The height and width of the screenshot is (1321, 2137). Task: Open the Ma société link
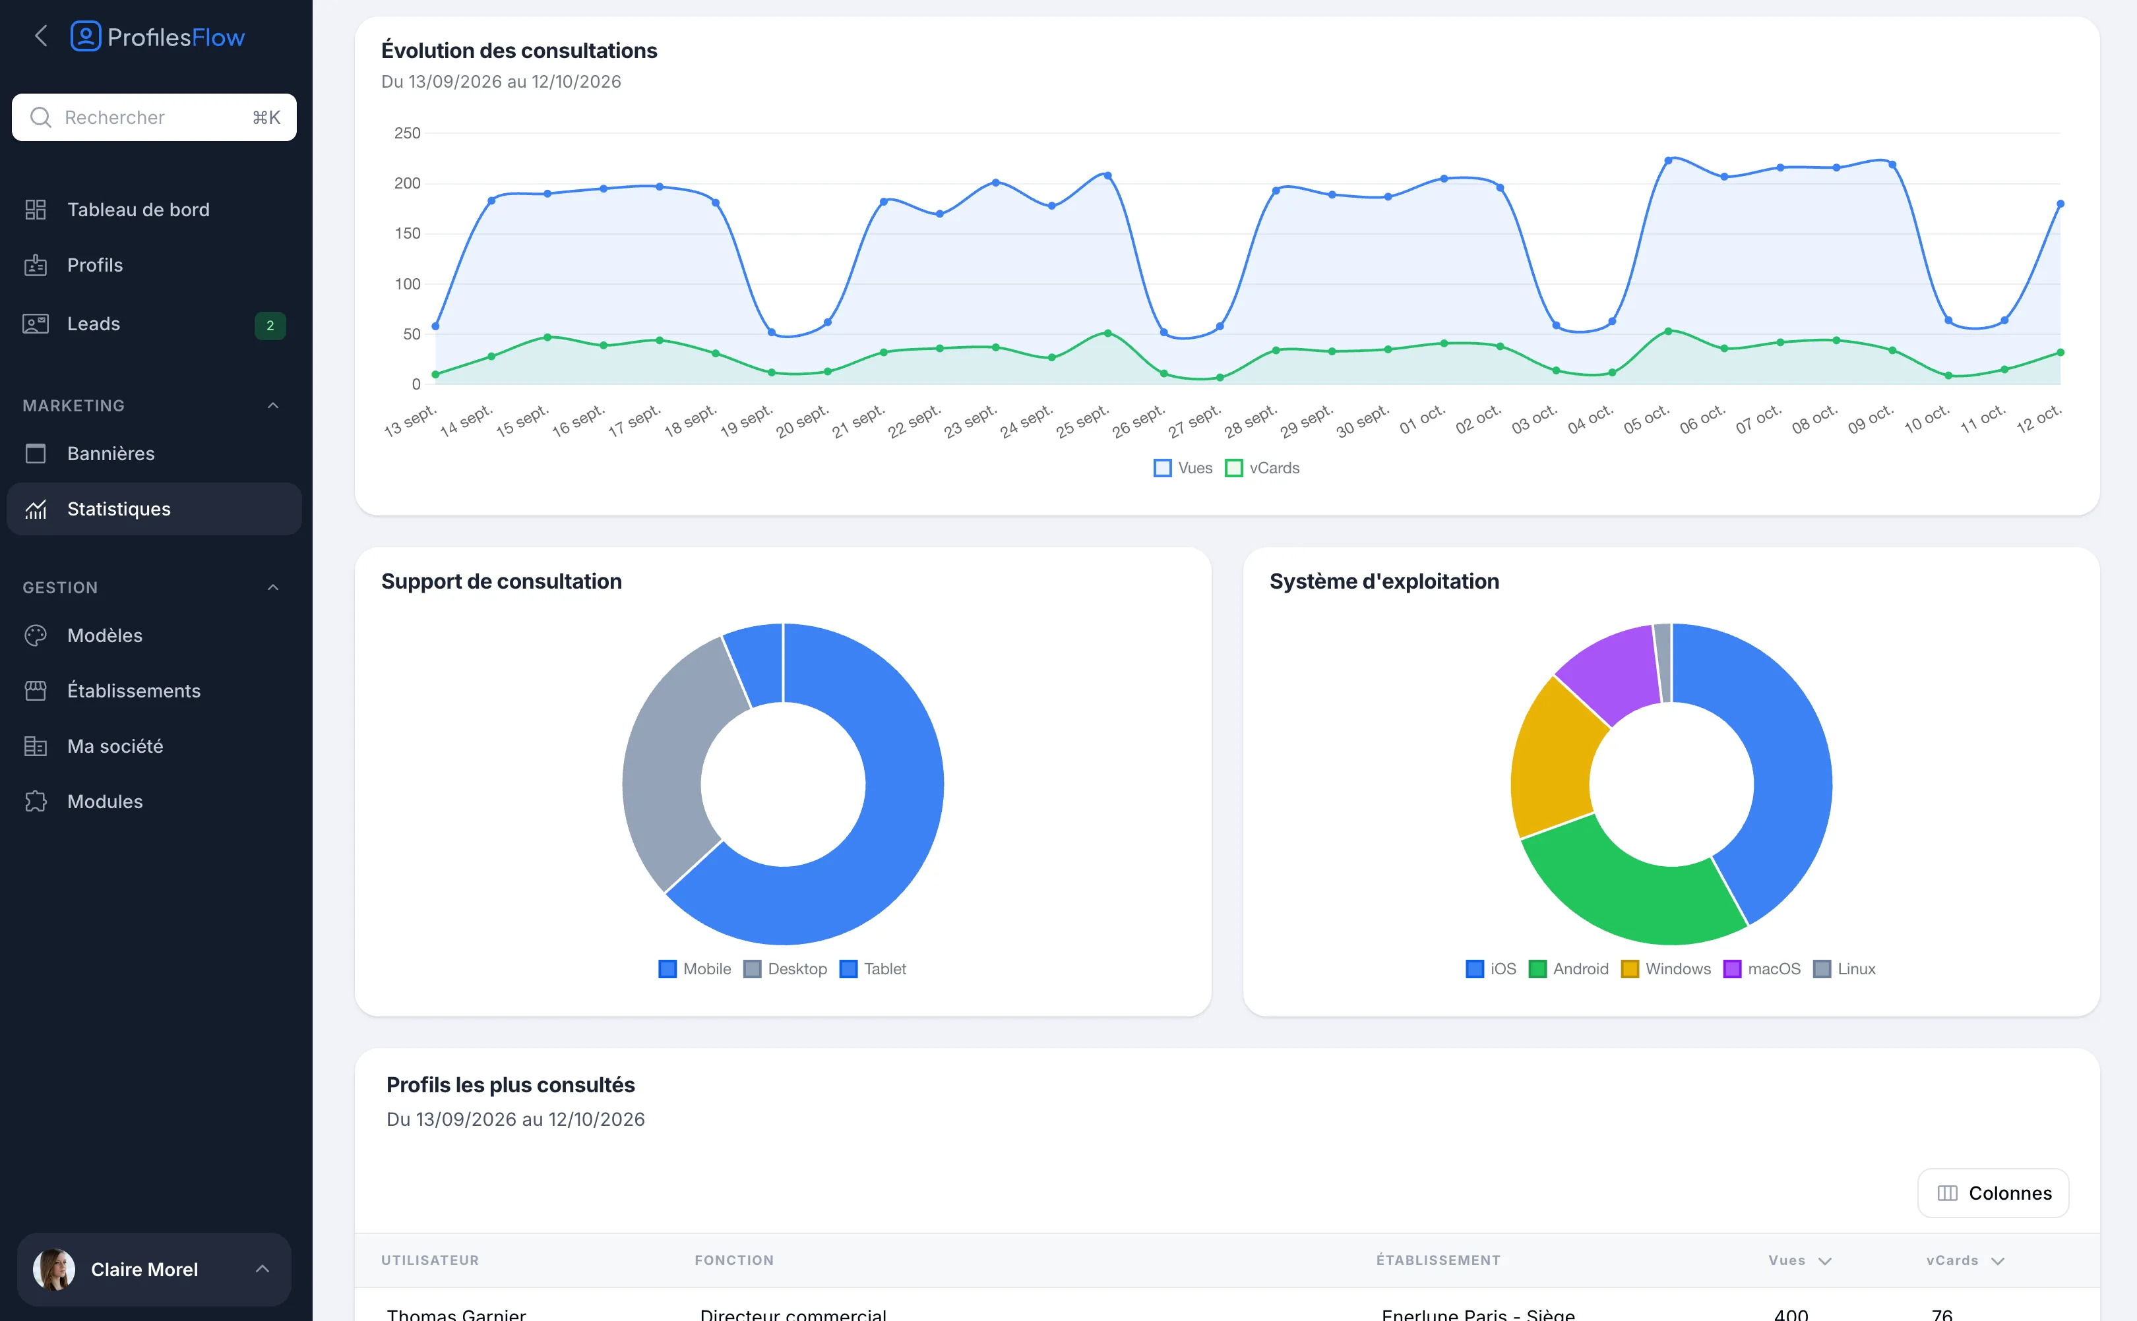(x=154, y=746)
